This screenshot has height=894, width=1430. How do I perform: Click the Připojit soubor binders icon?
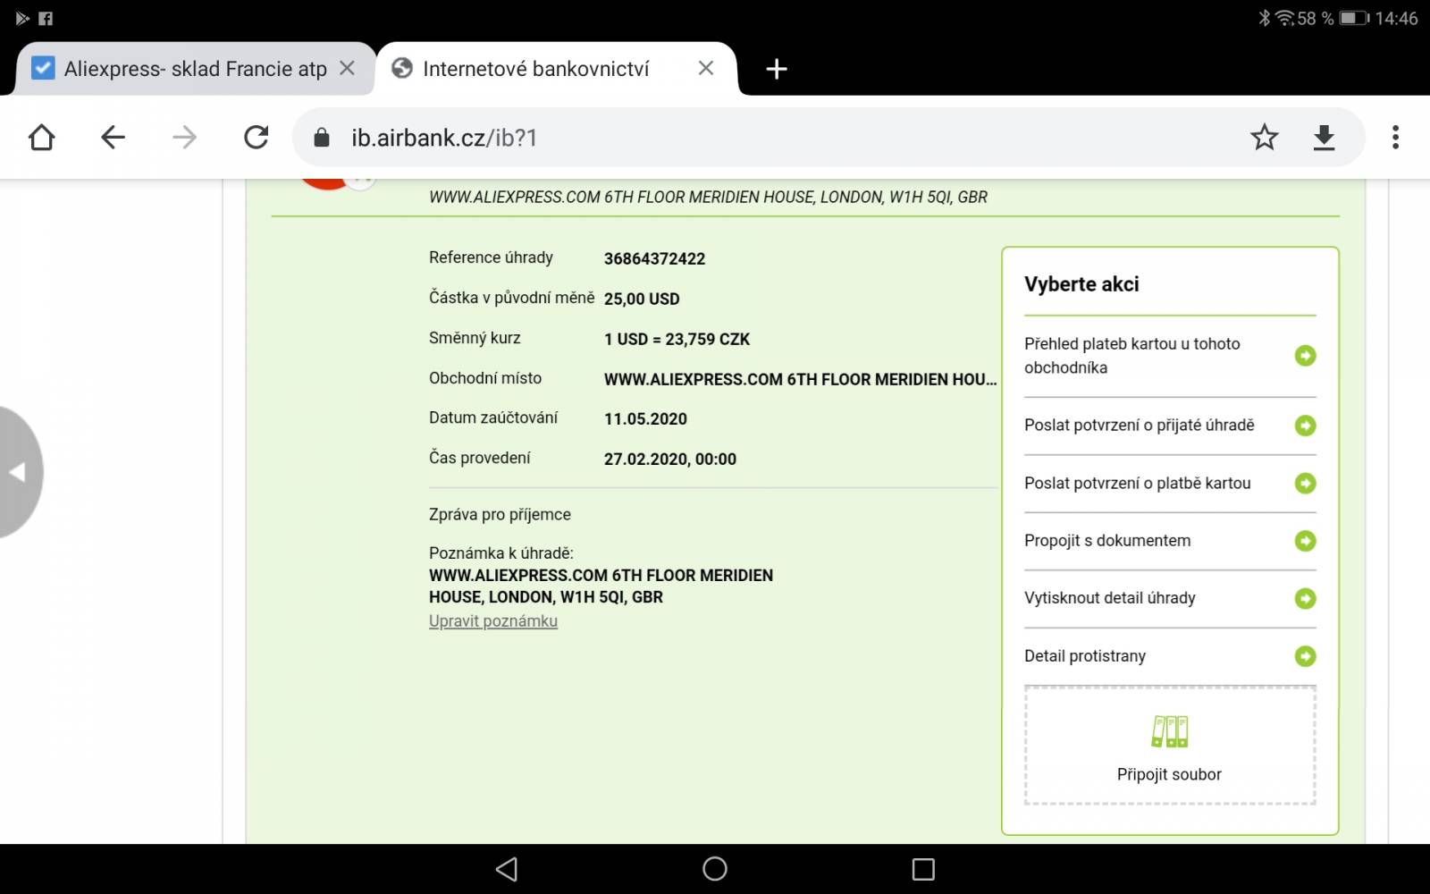(1169, 731)
